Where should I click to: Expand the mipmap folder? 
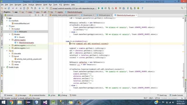[x=10, y=62]
